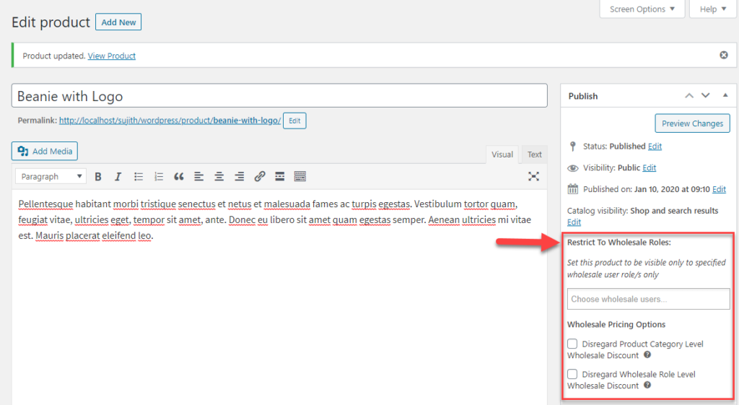Align text left
Screen dimensions: 739x405
(x=199, y=176)
